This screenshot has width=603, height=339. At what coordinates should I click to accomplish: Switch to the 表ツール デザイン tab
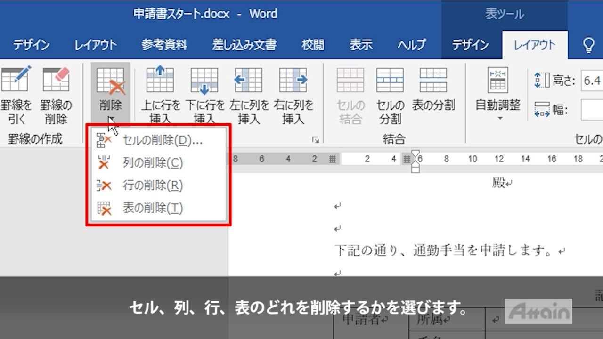click(471, 45)
